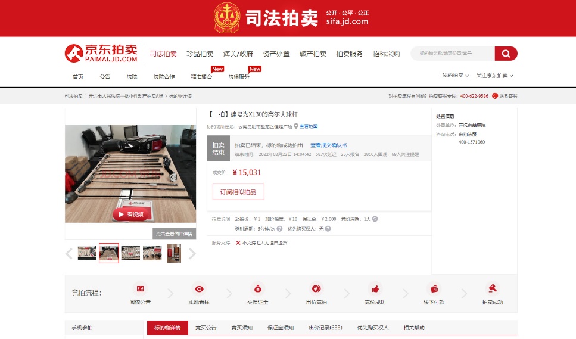Click 查看成交确认书 link
576x339 pixels.
coord(329,145)
